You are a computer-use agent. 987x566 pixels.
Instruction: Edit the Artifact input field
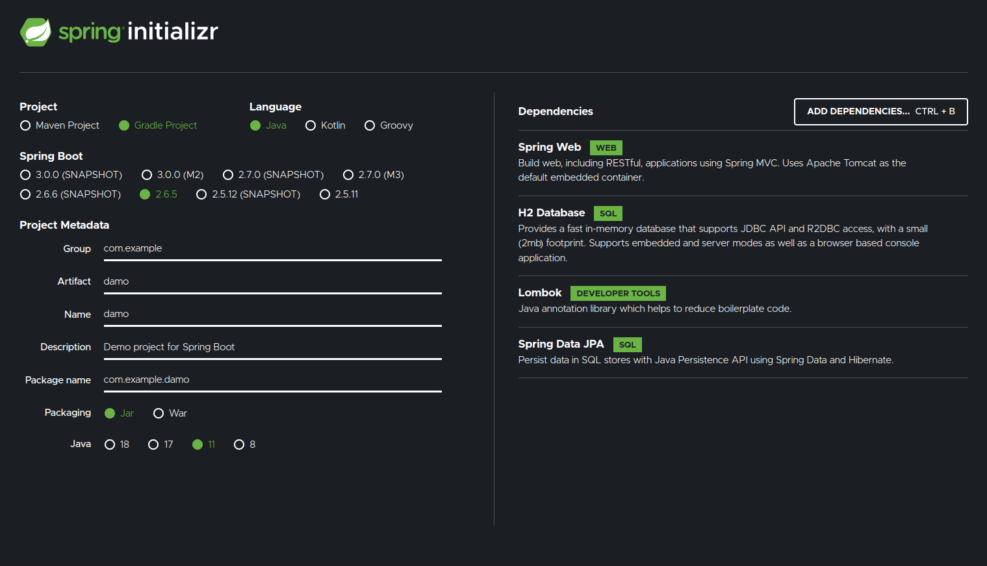273,282
